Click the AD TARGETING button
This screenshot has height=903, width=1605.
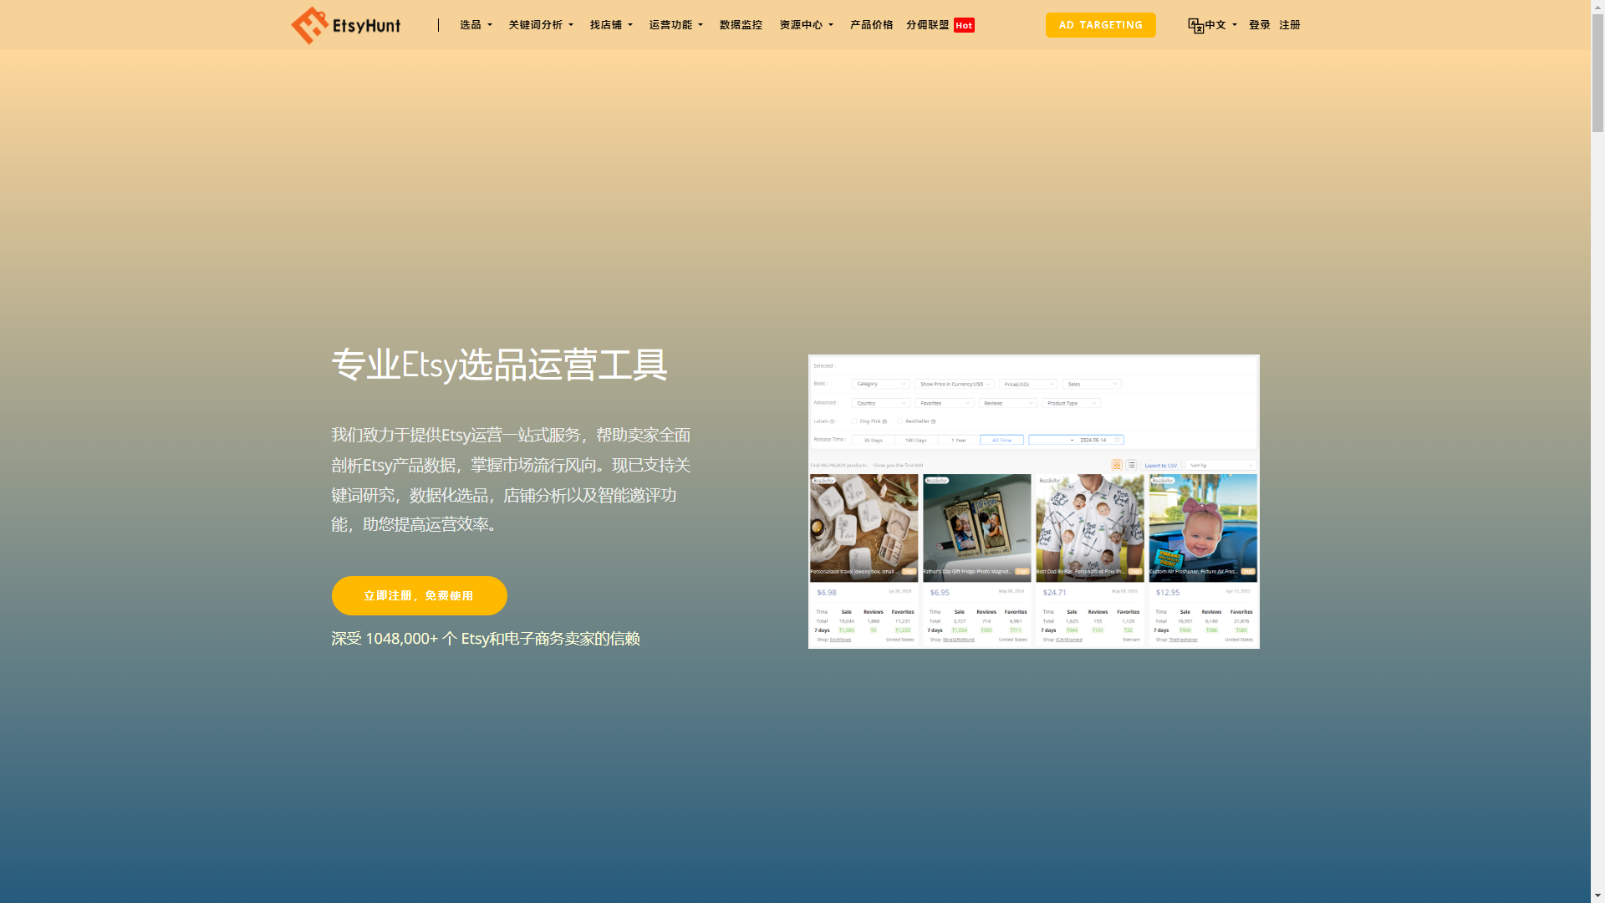(x=1100, y=25)
